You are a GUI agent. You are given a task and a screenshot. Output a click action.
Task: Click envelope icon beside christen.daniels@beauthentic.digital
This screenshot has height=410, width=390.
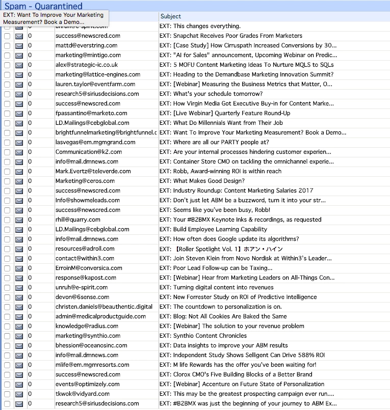19,307
